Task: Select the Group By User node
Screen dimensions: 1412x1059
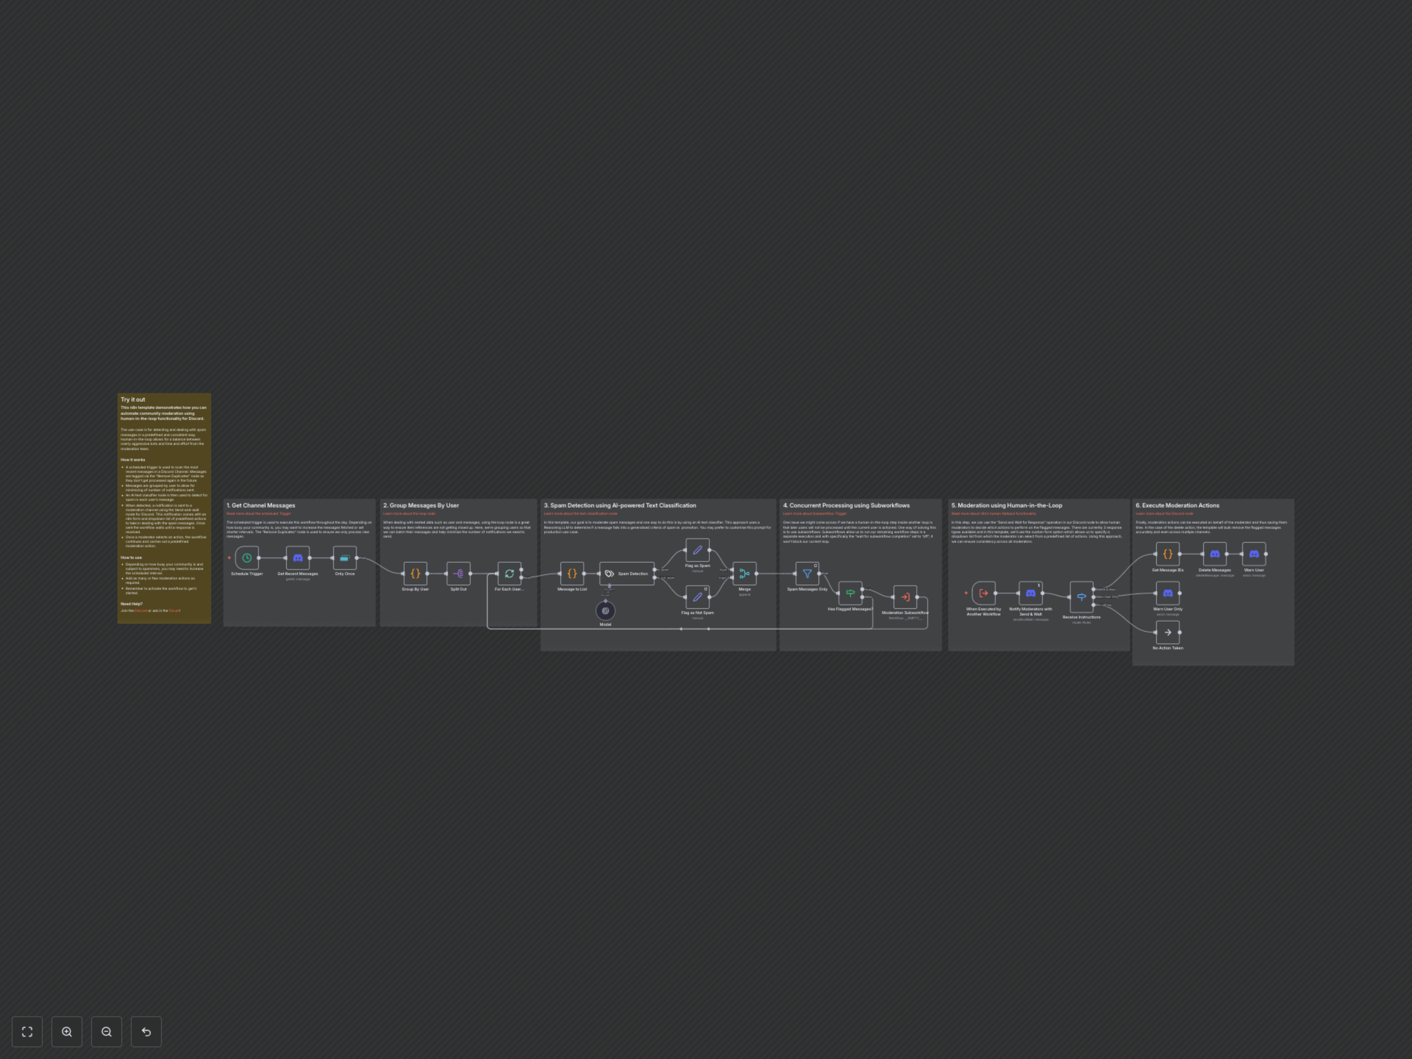Action: tap(415, 573)
